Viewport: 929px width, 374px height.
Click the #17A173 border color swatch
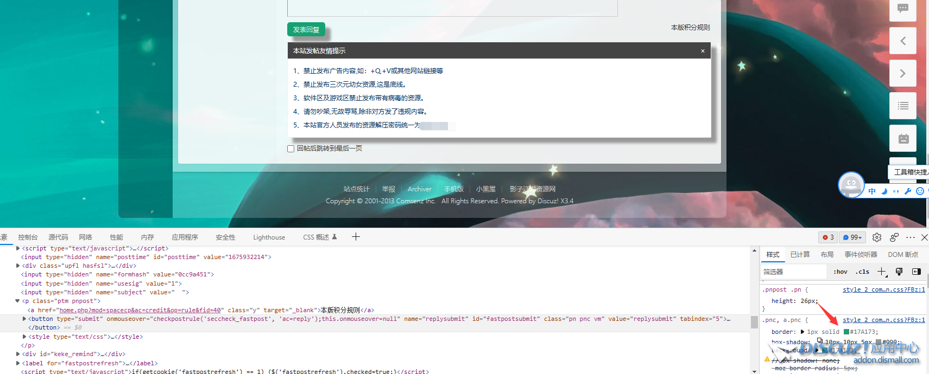846,332
